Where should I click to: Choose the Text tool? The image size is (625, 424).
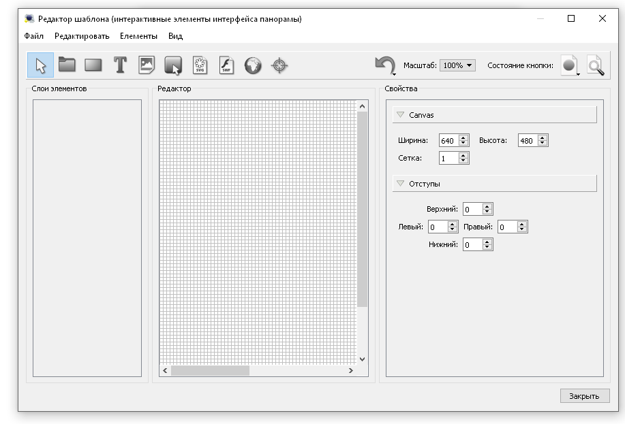120,65
